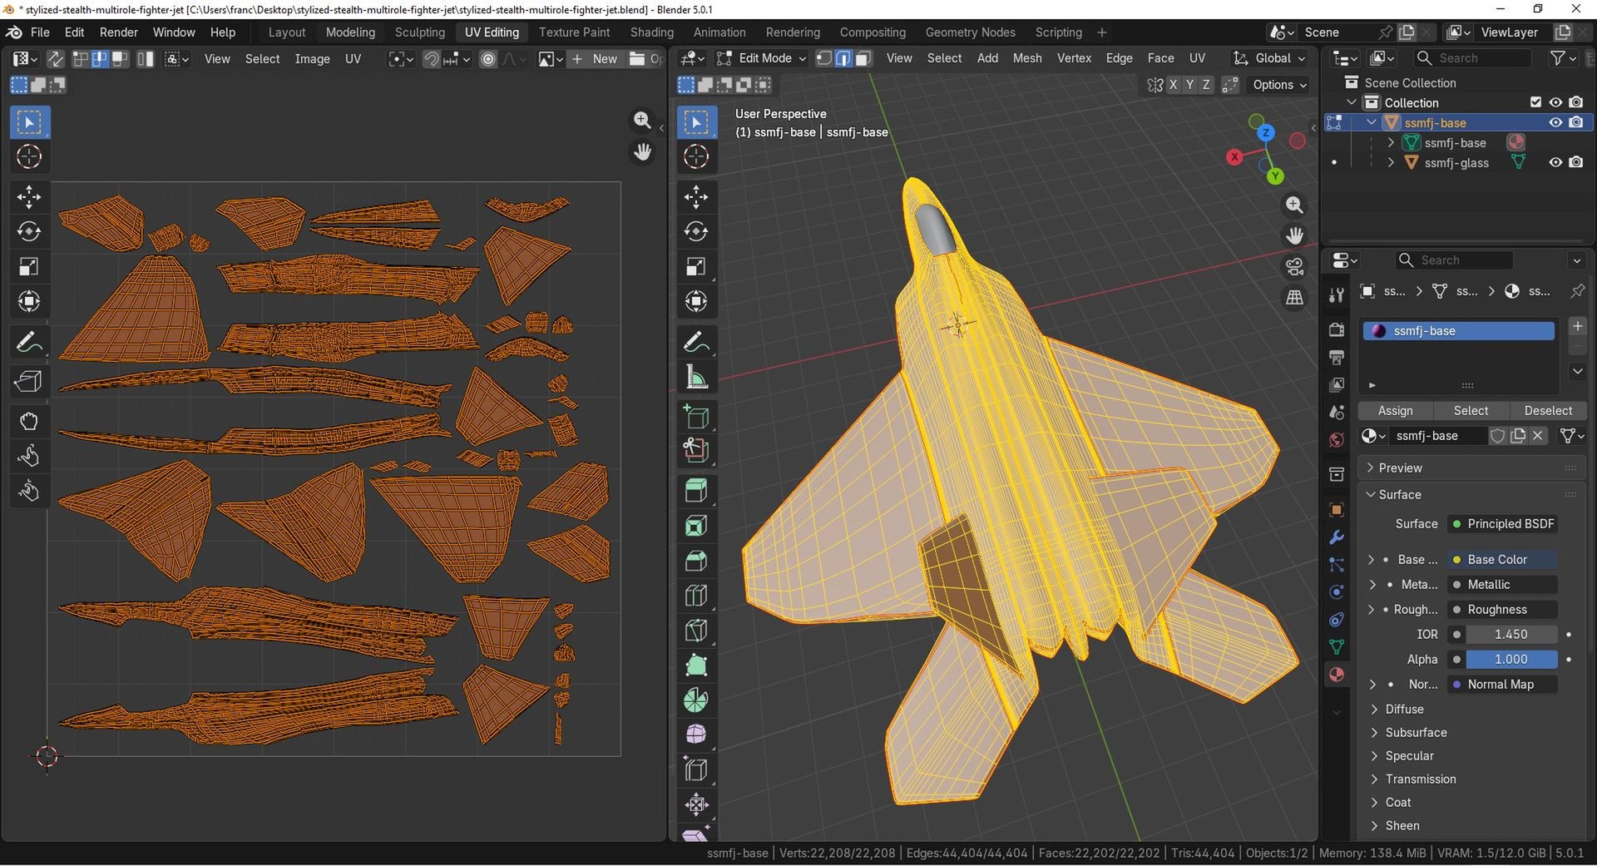Select the Bevel tool
The width and height of the screenshot is (1597, 866).
click(696, 561)
